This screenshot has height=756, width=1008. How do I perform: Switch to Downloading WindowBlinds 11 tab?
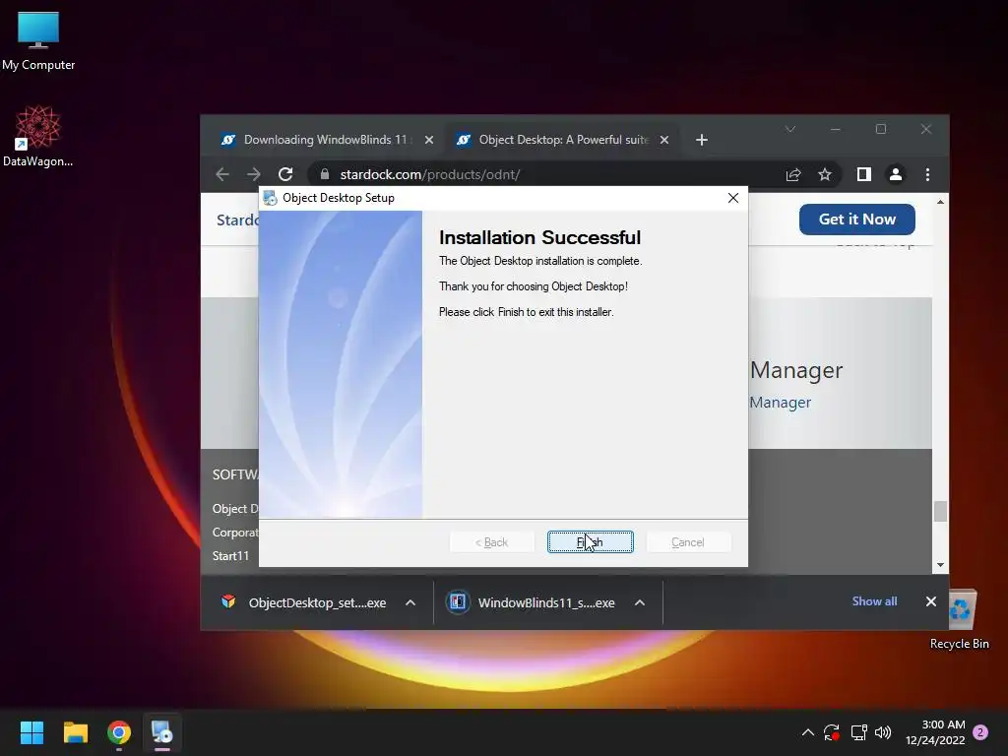[325, 140]
